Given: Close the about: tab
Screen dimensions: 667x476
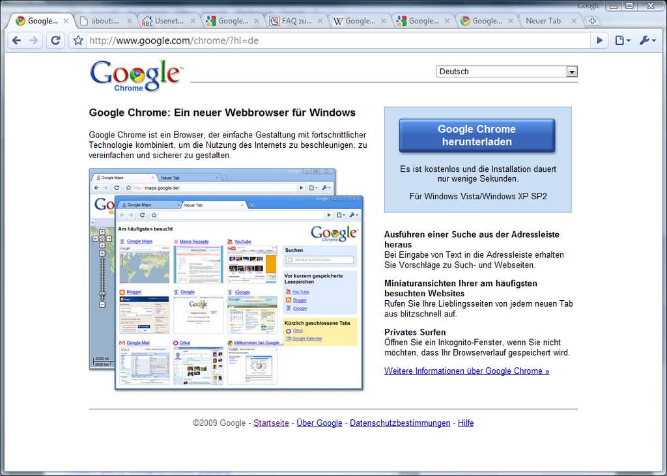Looking at the screenshot, I should [129, 21].
